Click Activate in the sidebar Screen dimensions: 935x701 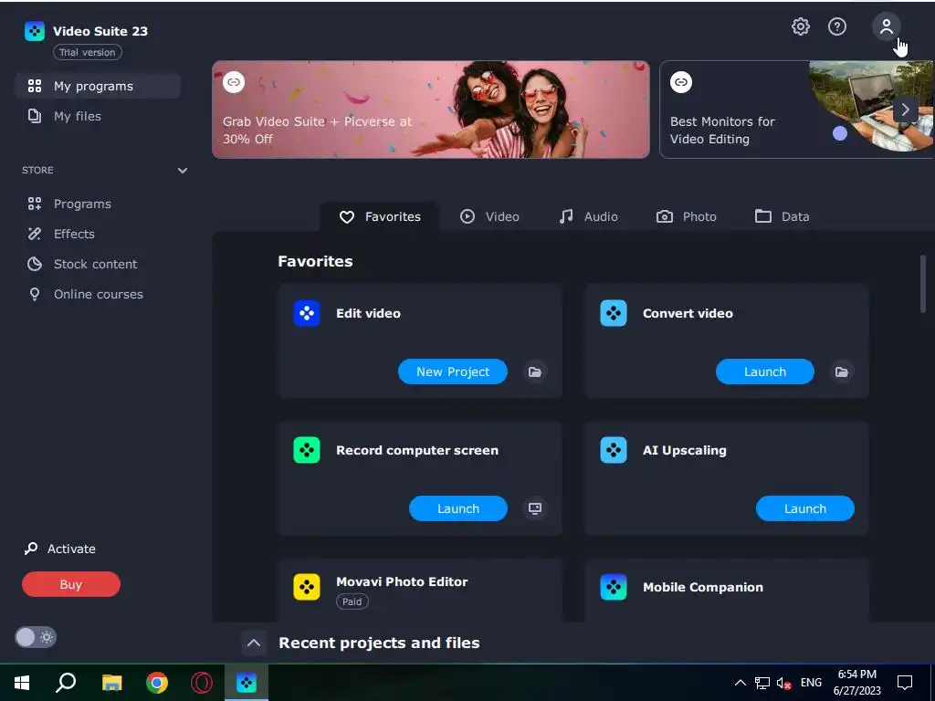click(x=59, y=549)
